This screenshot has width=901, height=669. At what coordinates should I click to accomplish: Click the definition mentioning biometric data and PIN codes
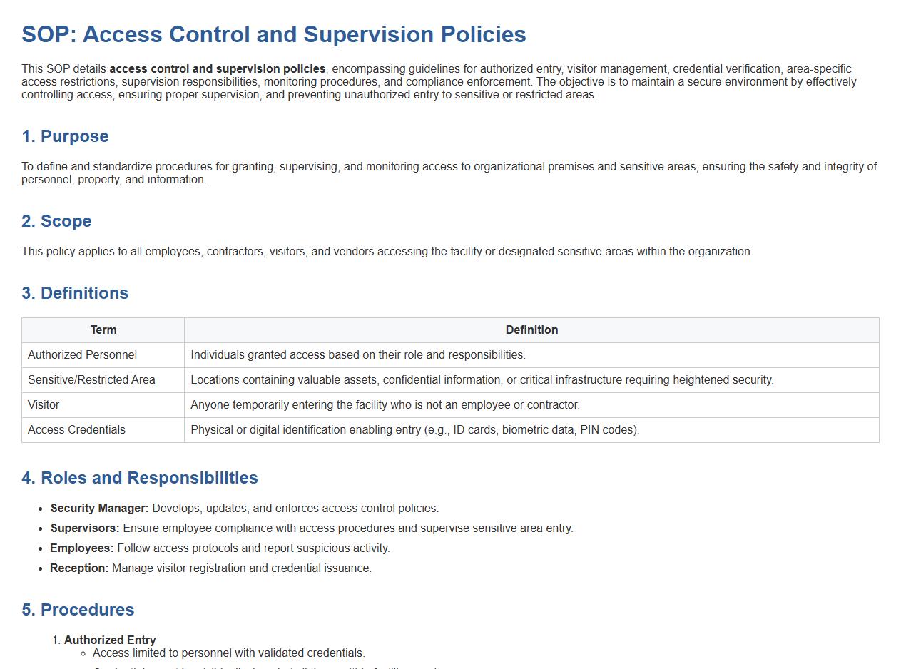[x=414, y=430]
